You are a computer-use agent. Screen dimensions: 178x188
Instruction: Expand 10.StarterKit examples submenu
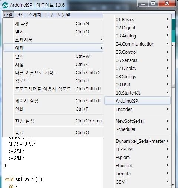click(137, 93)
